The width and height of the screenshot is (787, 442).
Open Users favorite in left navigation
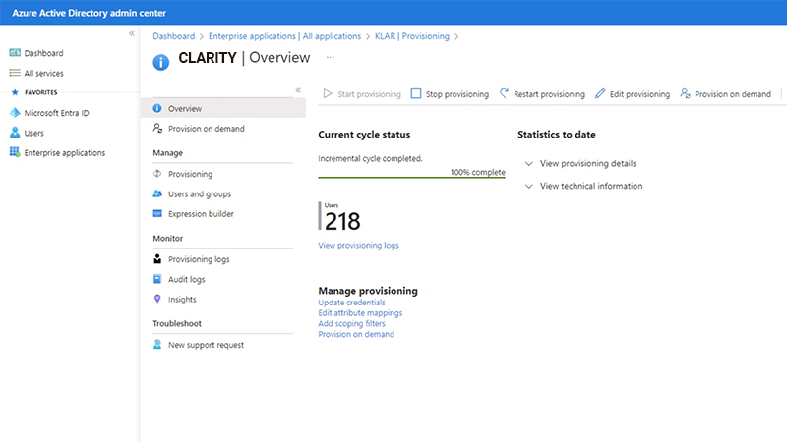[33, 133]
